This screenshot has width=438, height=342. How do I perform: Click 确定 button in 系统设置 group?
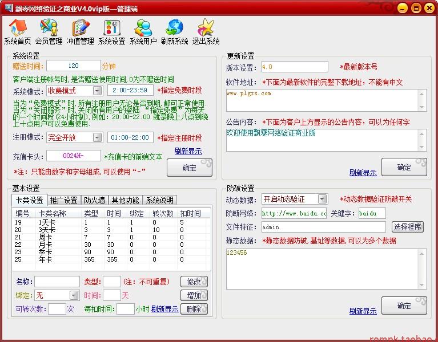pos(190,168)
